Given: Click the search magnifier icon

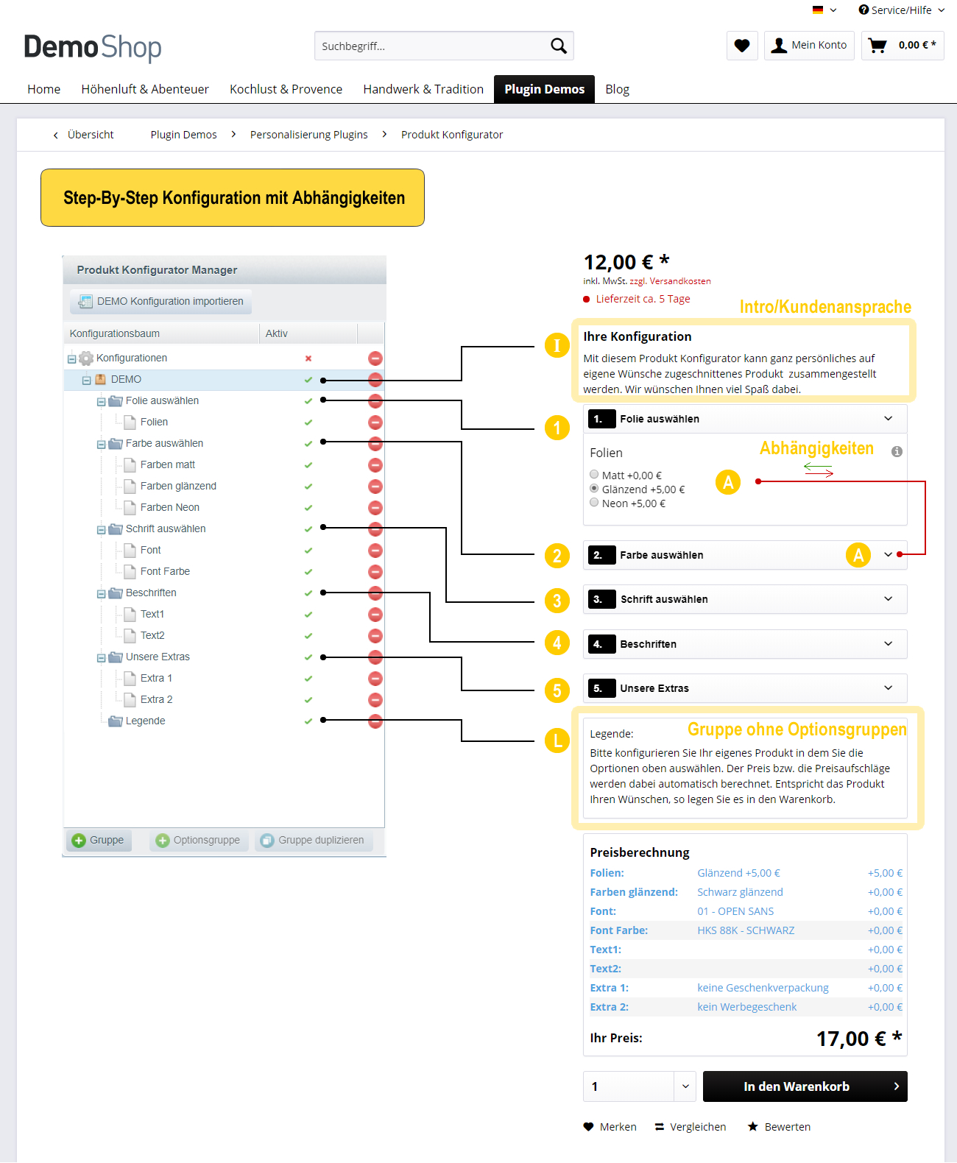Looking at the screenshot, I should pyautogui.click(x=559, y=46).
